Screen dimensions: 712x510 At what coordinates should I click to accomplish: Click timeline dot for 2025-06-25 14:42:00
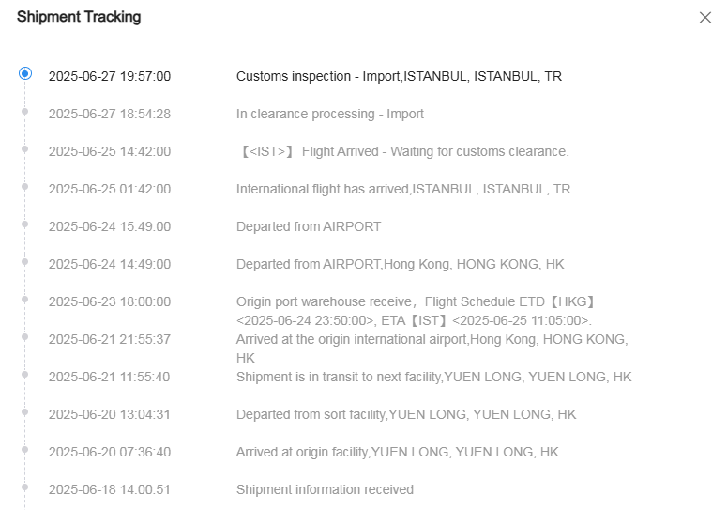tap(25, 148)
